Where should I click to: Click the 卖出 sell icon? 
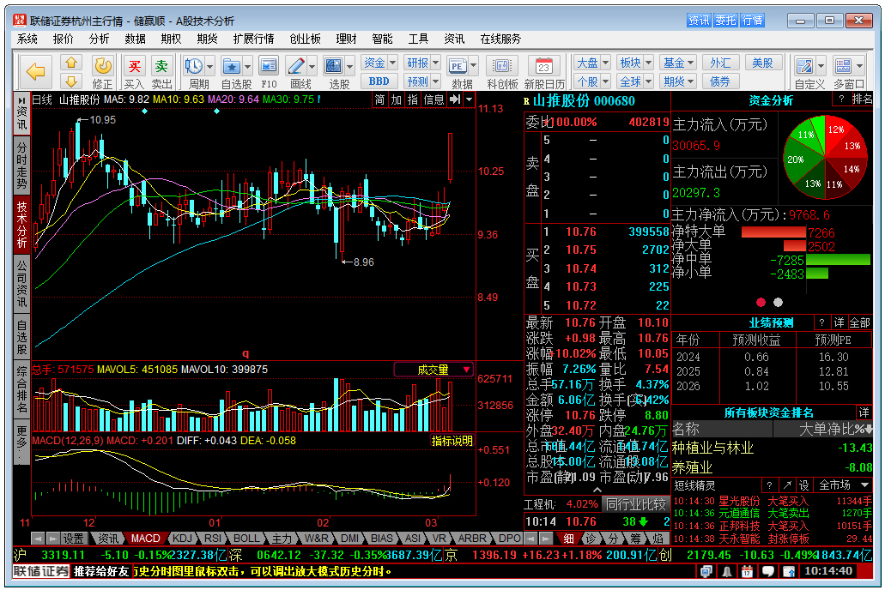(x=161, y=67)
